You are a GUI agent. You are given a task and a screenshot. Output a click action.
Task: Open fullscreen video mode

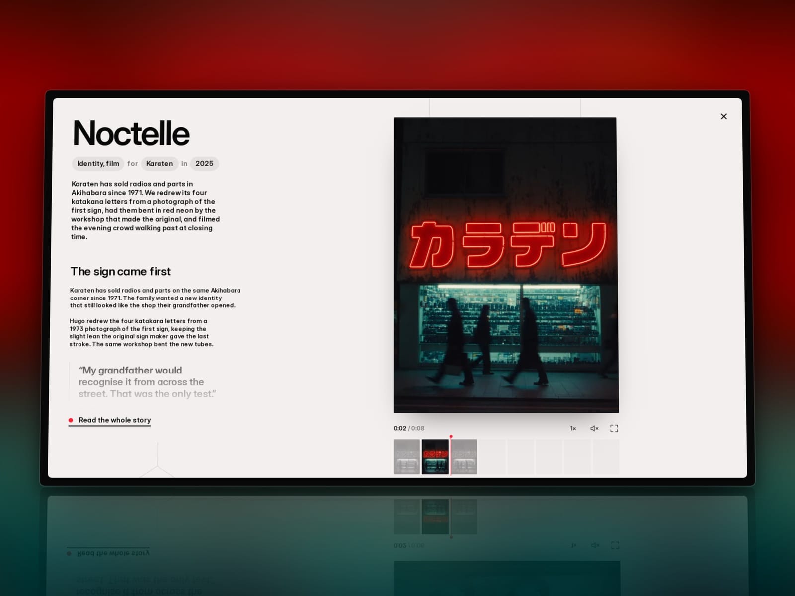[x=614, y=428]
